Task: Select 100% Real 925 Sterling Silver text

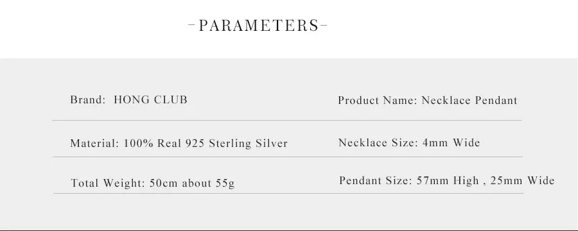Action: click(x=206, y=143)
